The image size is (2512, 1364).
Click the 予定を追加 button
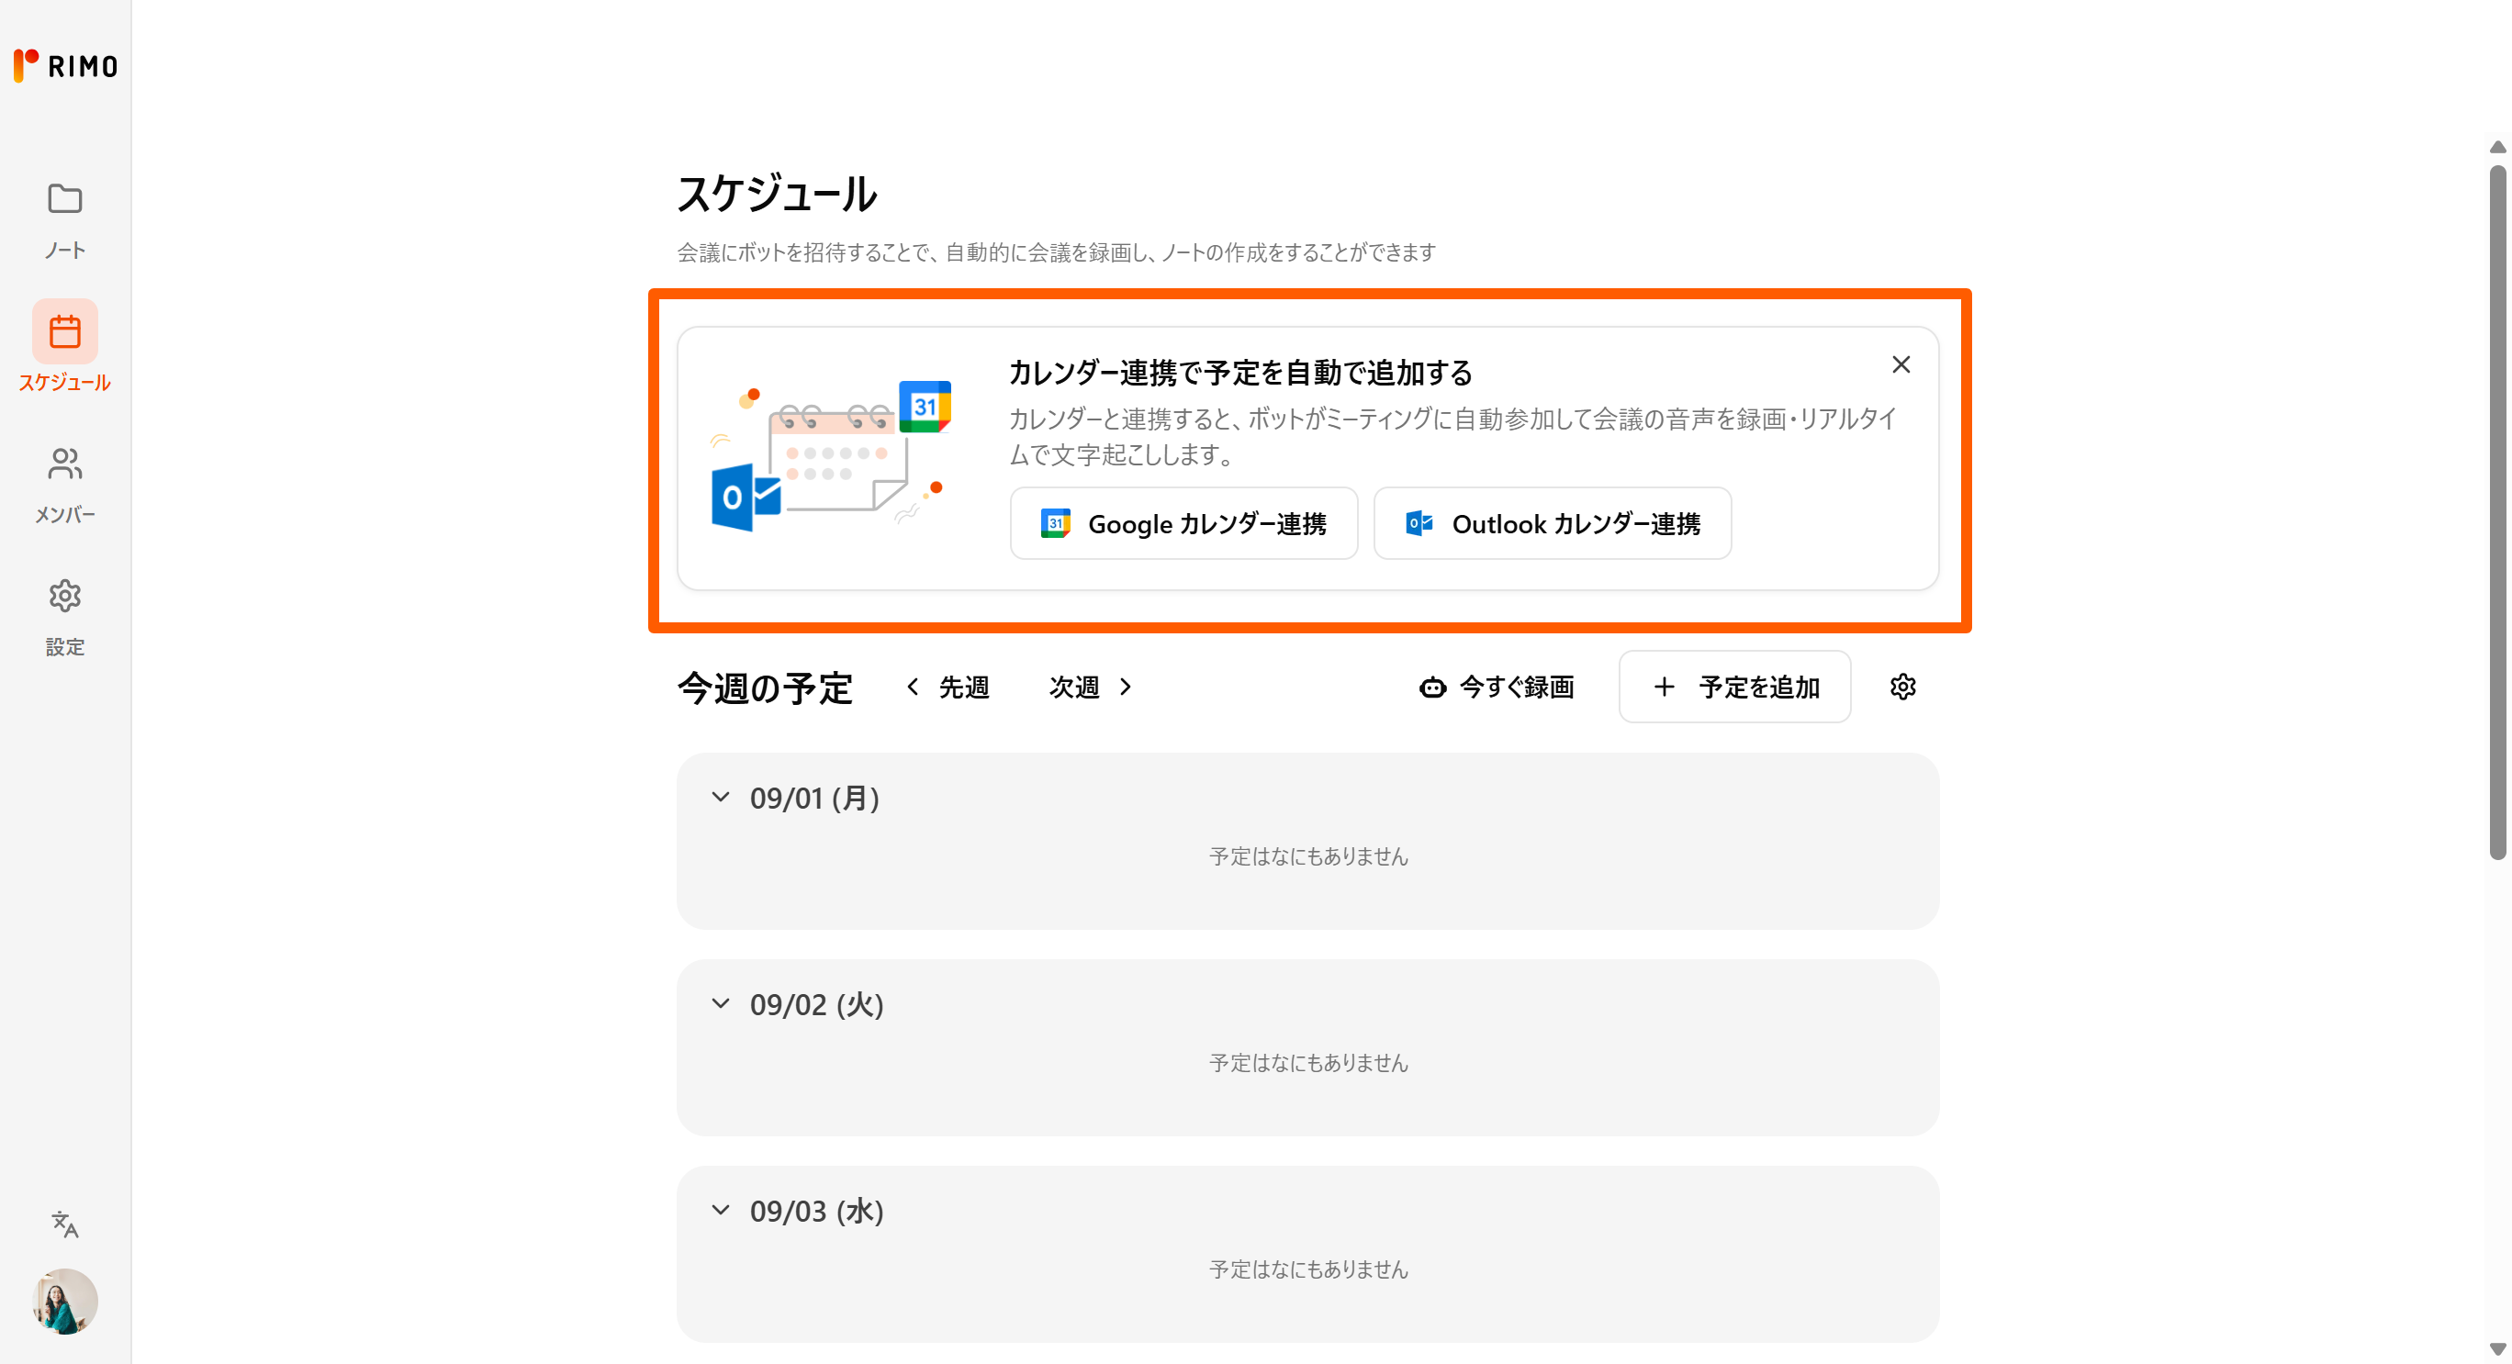pos(1734,688)
